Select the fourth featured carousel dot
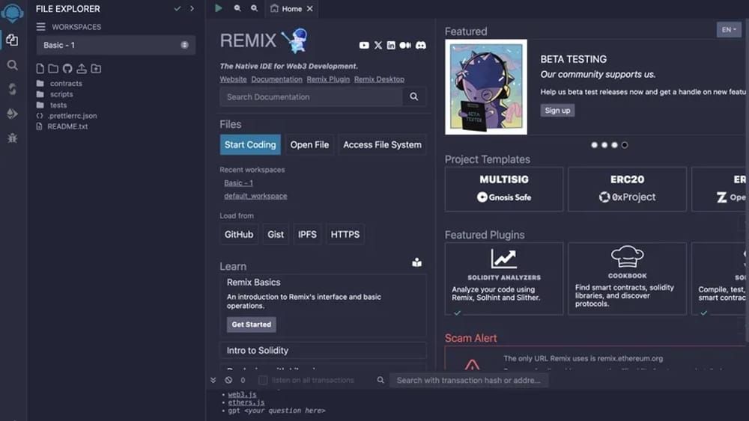 625,145
